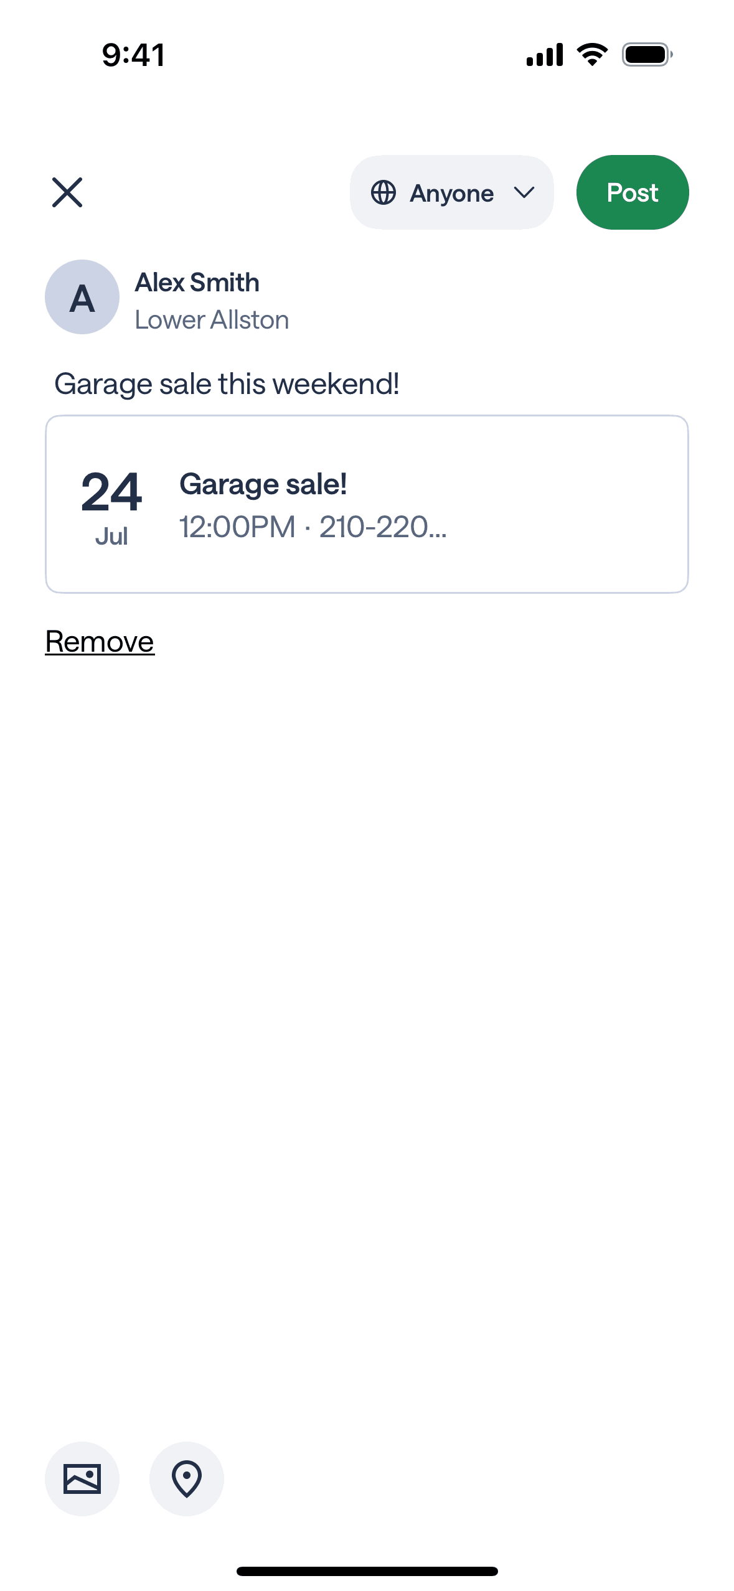This screenshot has height=1591, width=734.
Task: Click the globe icon in audience selector
Action: [x=383, y=193]
